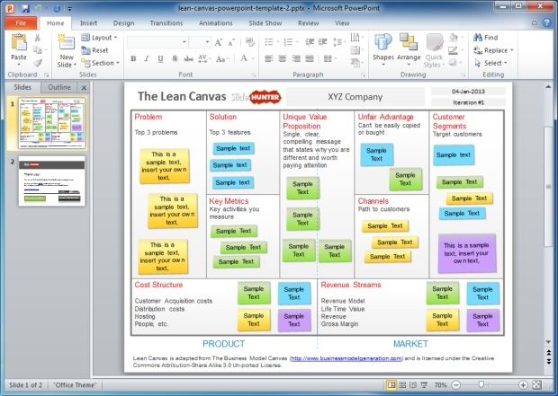Screen dimensions: 558x396
Task: Switch to the Insert tab
Action: point(88,23)
